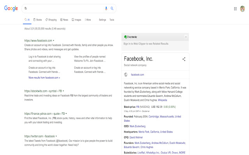Open the LiveRail subsidiary link
Viewport: 249px width, 155px height.
point(141,153)
